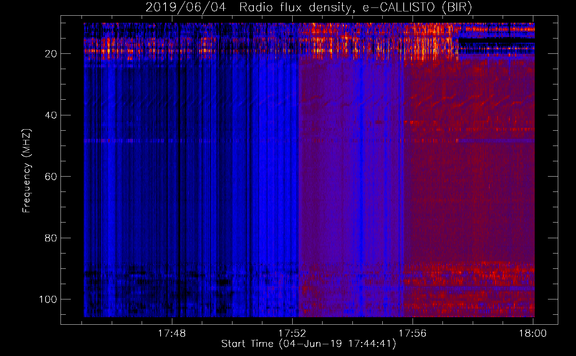Click the plot title '2019/06/04 Radio flux density'
The height and width of the screenshot is (356, 576).
click(309, 7)
